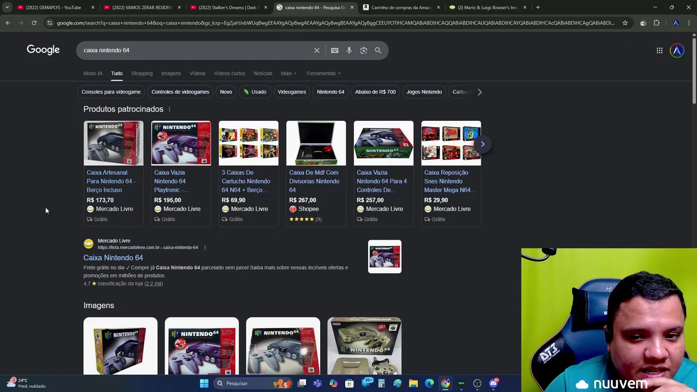Viewport: 697px width, 392px height.
Task: Open OBS Studio from the taskbar
Action: tap(477, 383)
